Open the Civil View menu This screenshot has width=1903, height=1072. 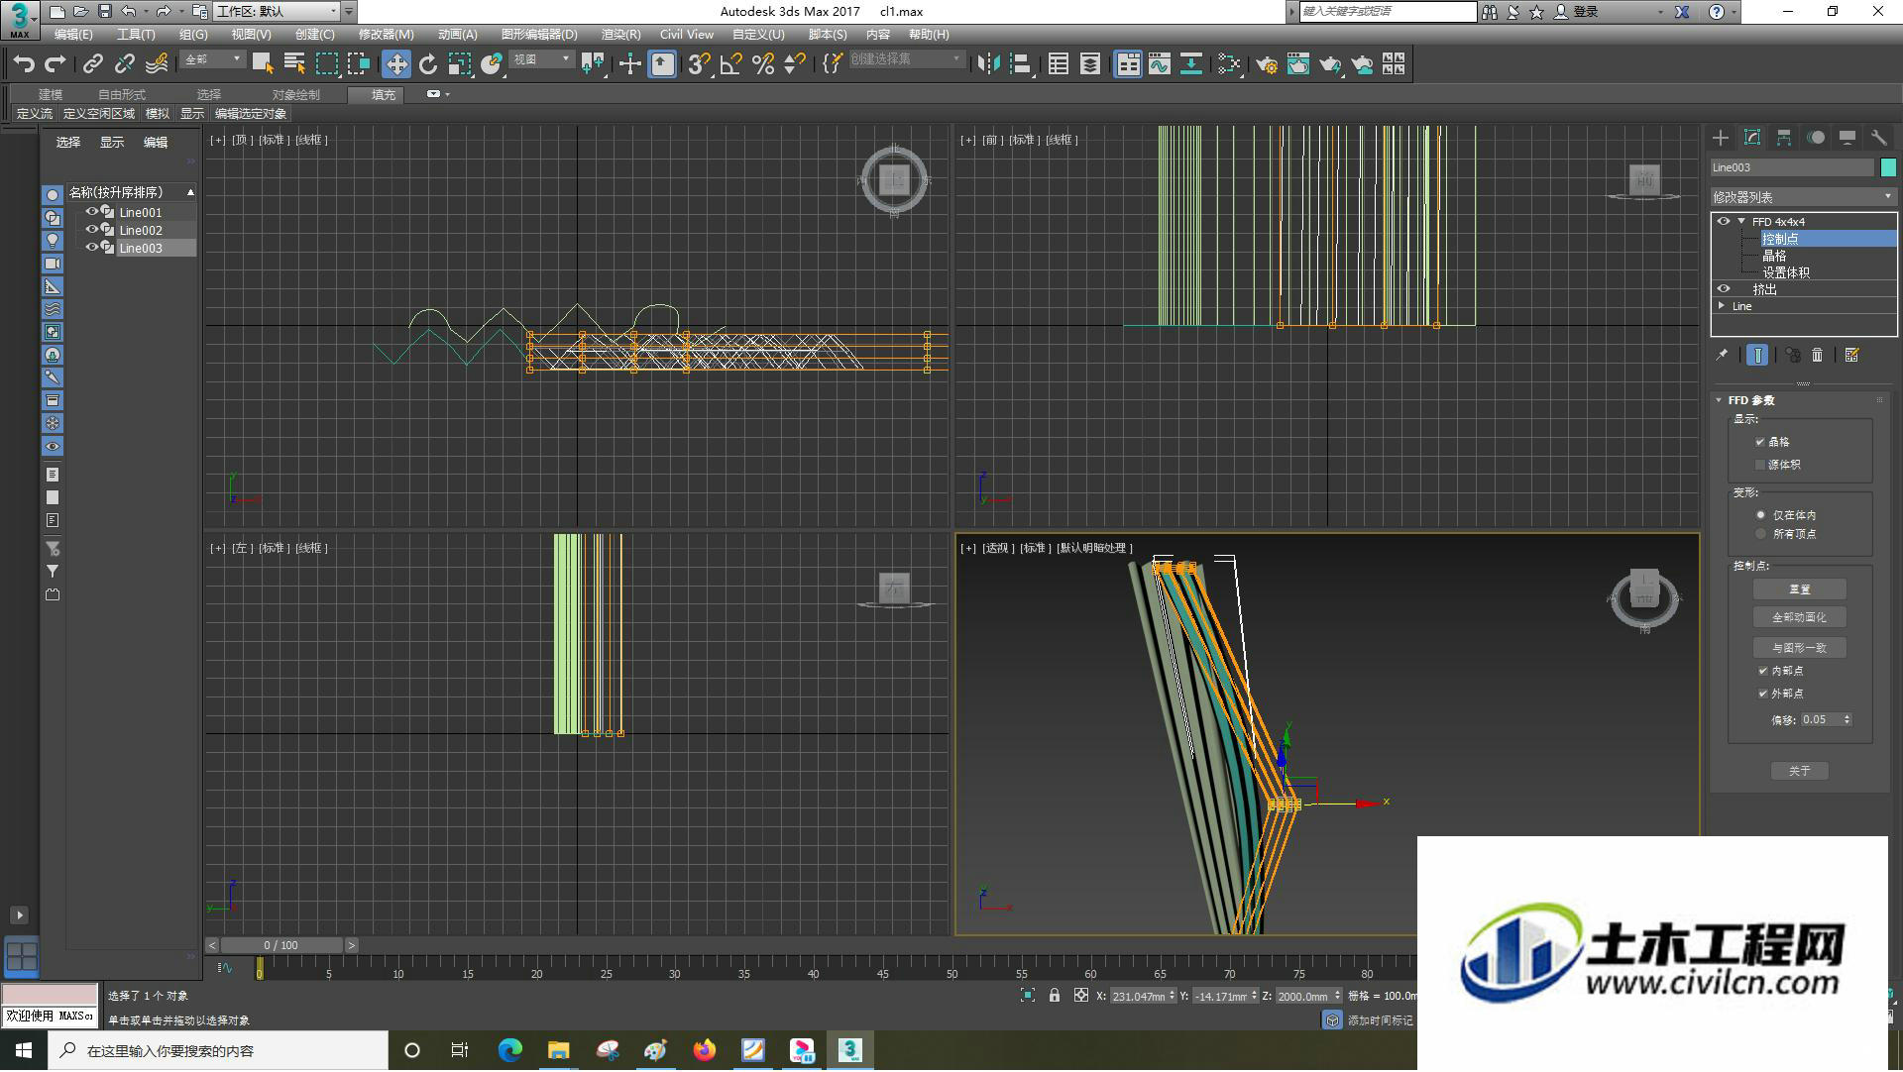686,35
